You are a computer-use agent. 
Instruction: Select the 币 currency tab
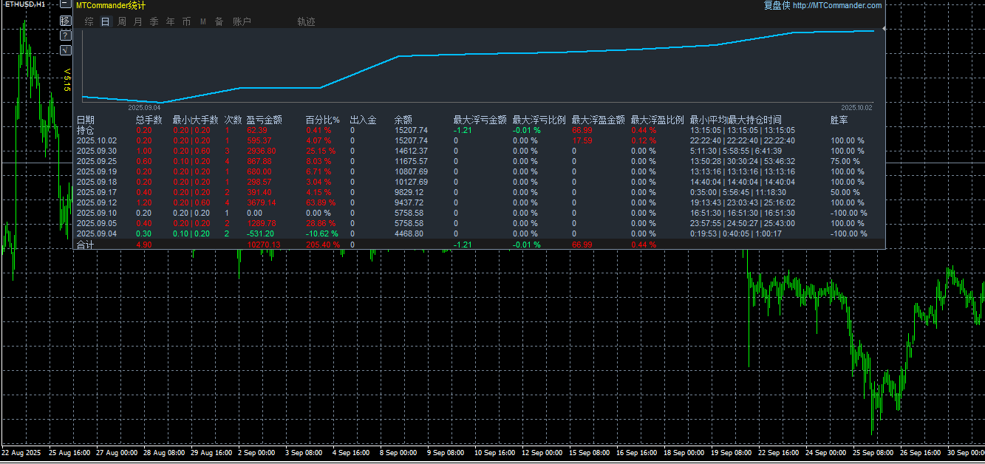point(187,22)
